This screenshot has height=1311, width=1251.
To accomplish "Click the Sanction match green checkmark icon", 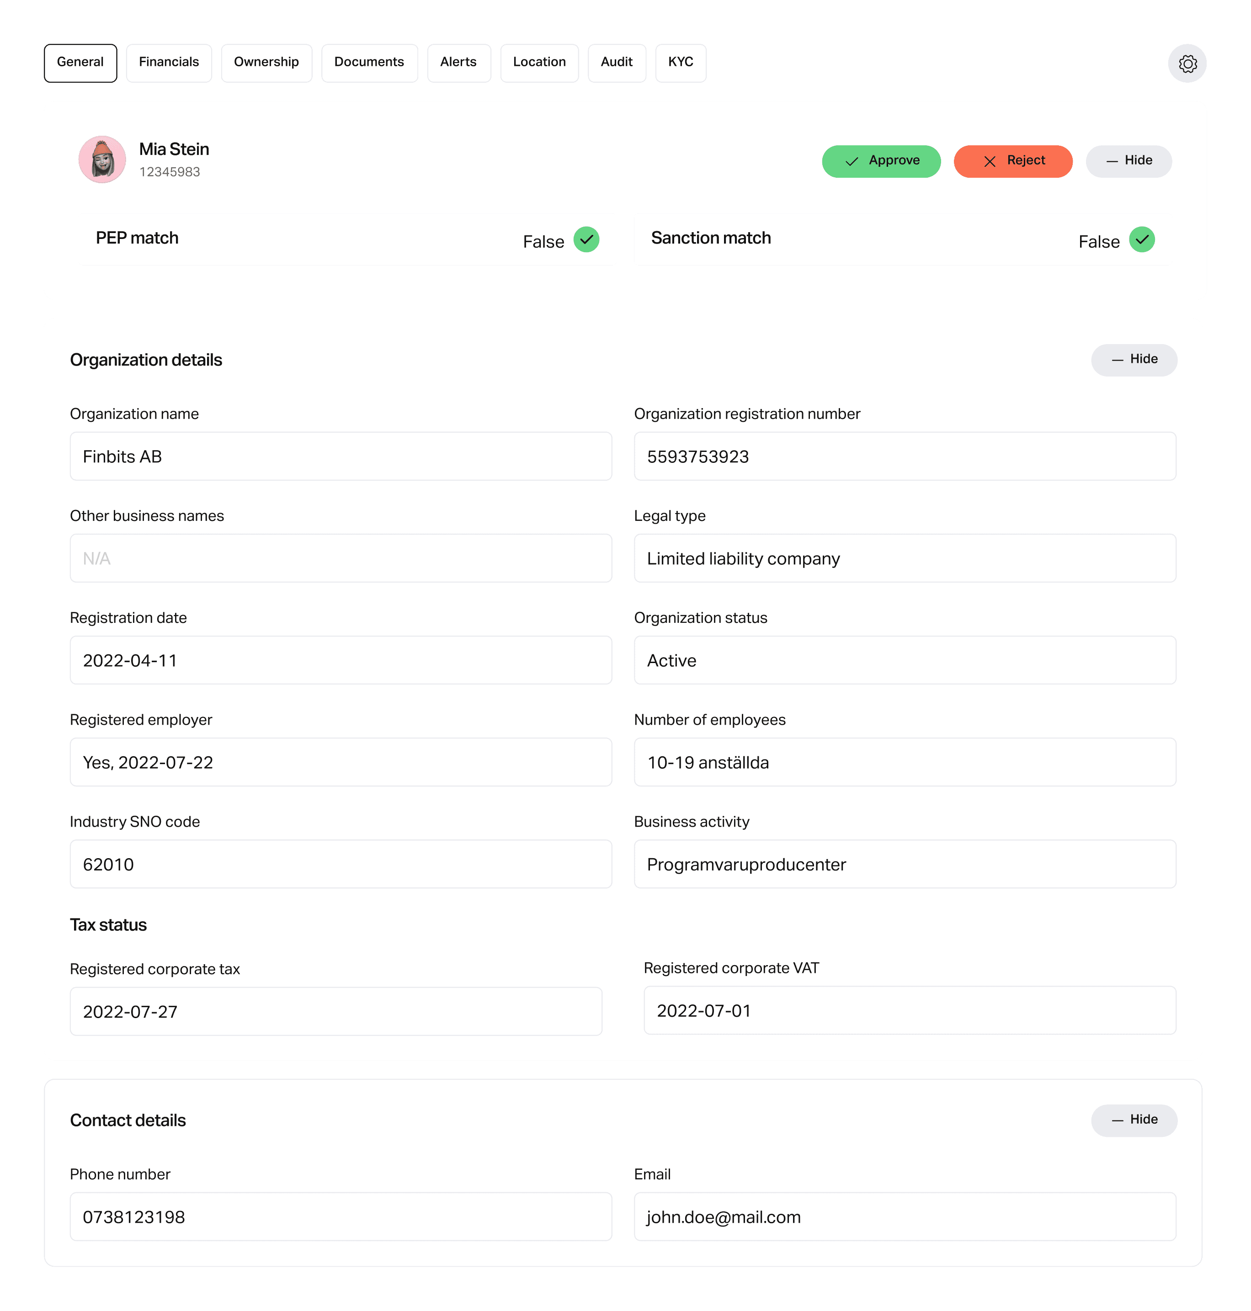I will (1142, 239).
